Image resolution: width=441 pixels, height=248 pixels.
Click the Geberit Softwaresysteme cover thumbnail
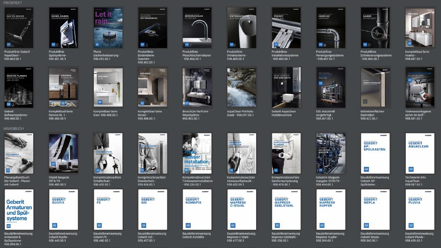pos(19,87)
